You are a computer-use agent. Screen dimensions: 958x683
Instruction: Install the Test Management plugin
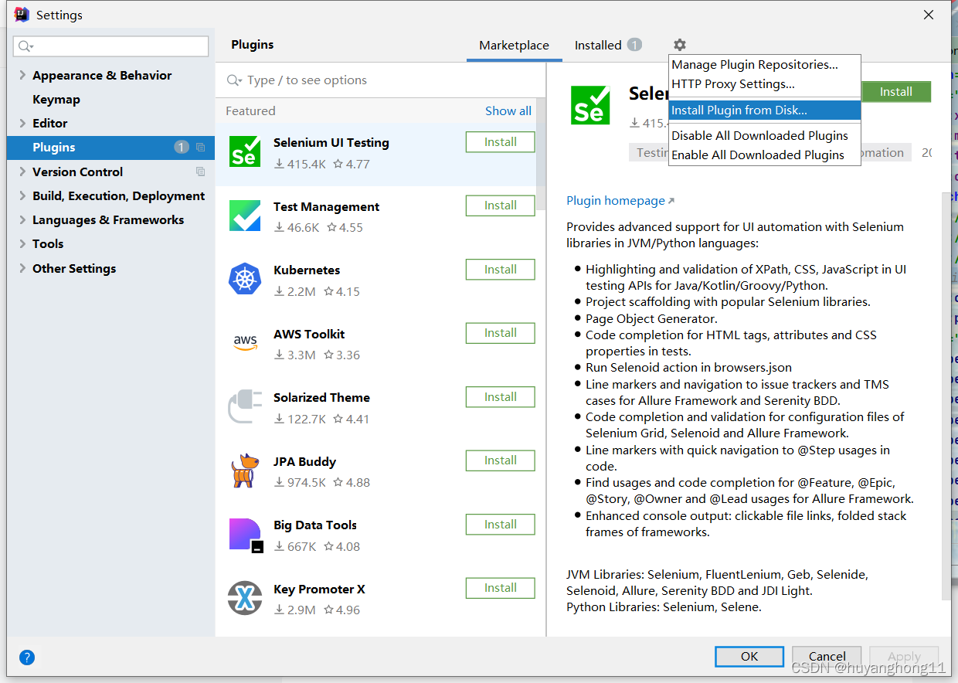[500, 206]
